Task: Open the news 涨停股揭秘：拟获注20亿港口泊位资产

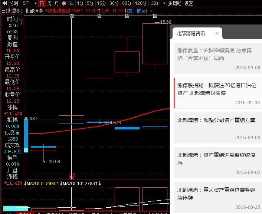Action: [x=218, y=93]
